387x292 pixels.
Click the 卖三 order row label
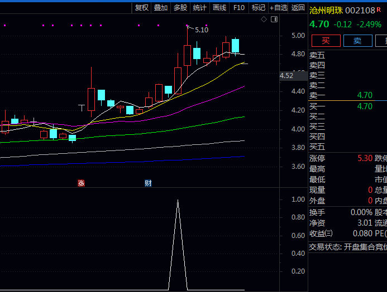[317, 75]
